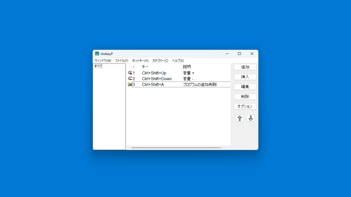
Task: Click the 音量 - description
Action: pos(188,79)
